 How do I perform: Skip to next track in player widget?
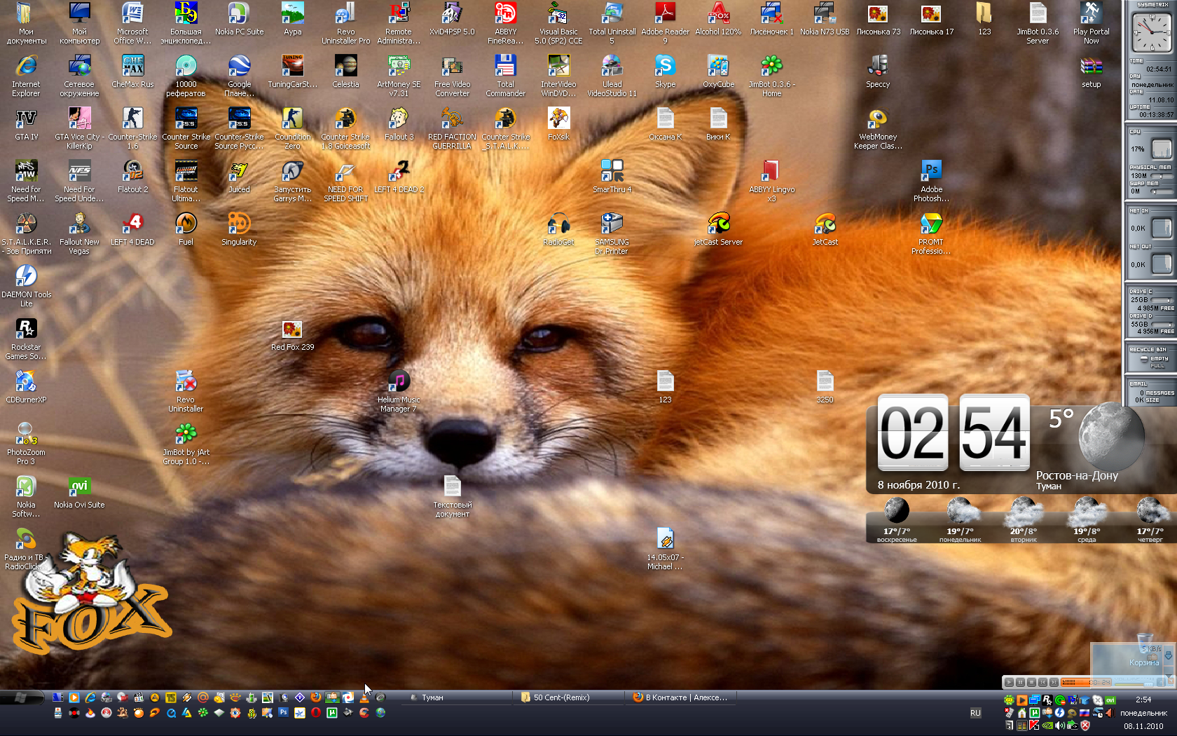(x=1054, y=682)
